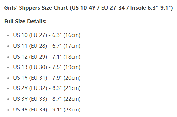Select the US 2Y (EU 32) list entry

(x=47, y=88)
